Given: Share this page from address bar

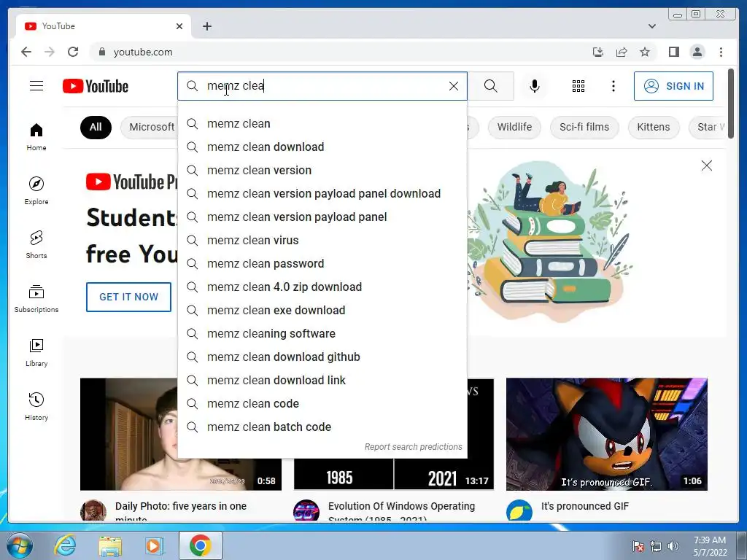Looking at the screenshot, I should tap(622, 52).
